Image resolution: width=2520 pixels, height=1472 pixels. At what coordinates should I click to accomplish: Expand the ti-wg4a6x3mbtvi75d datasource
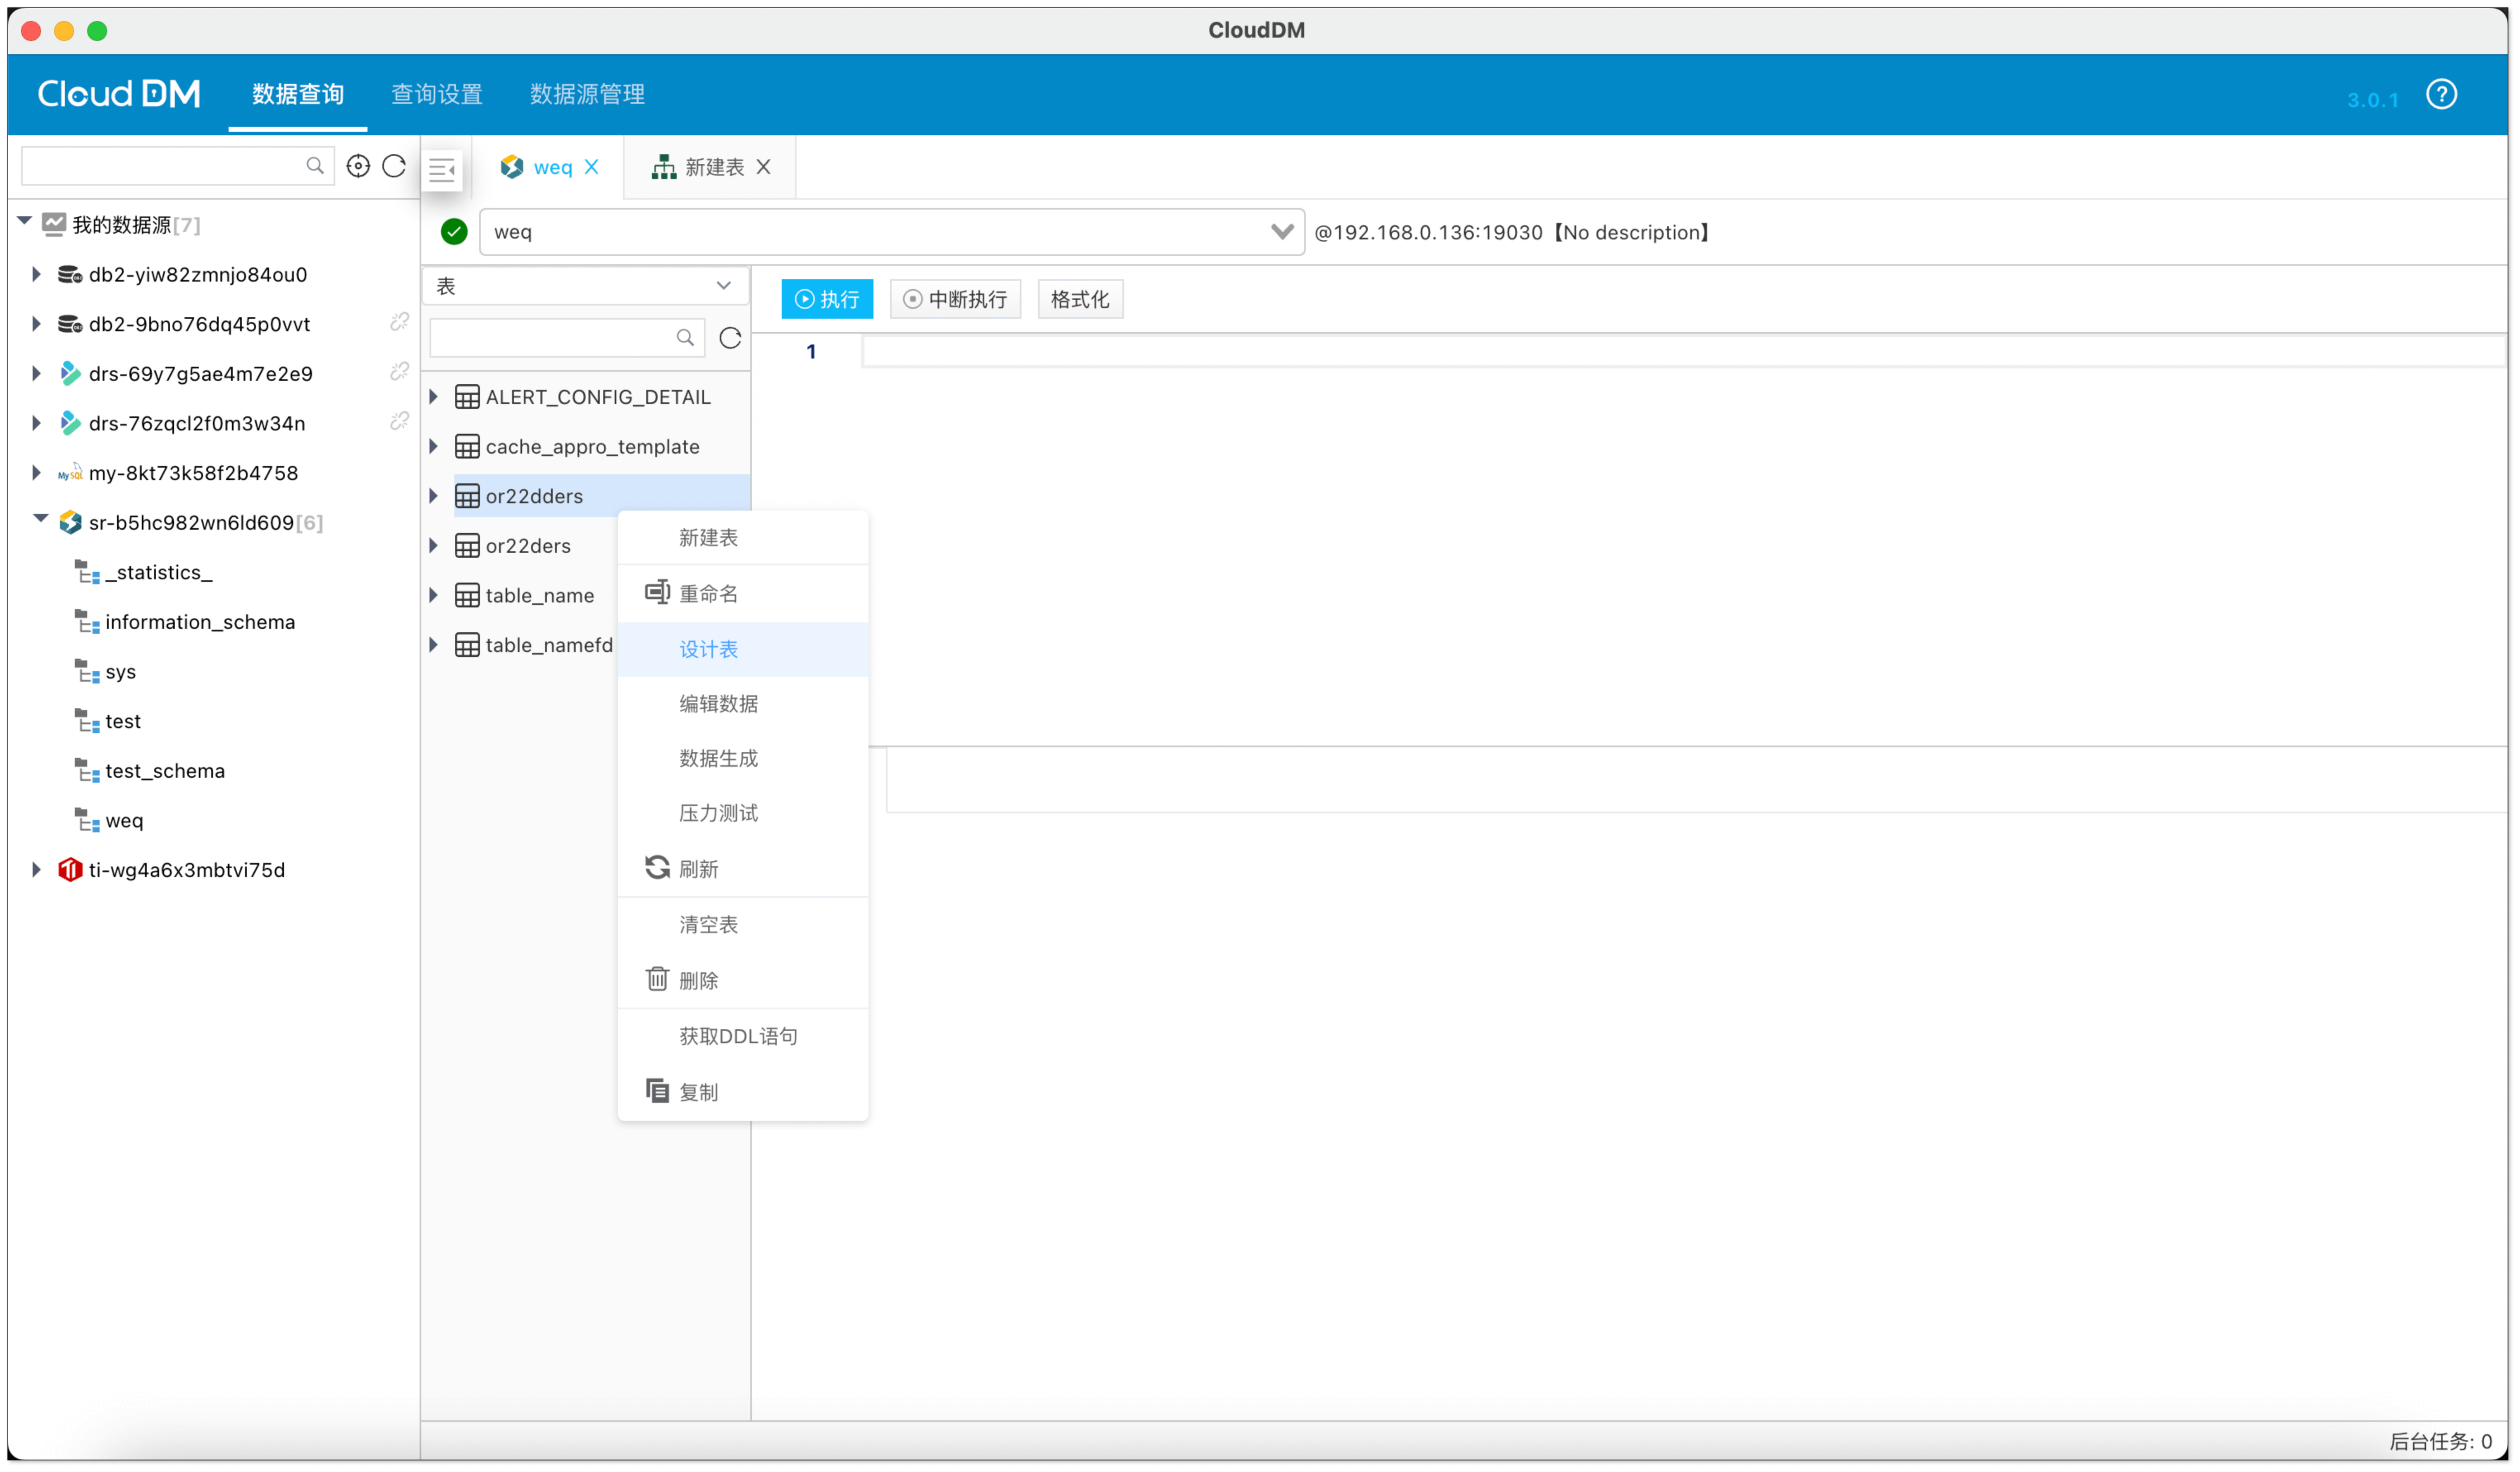point(36,869)
